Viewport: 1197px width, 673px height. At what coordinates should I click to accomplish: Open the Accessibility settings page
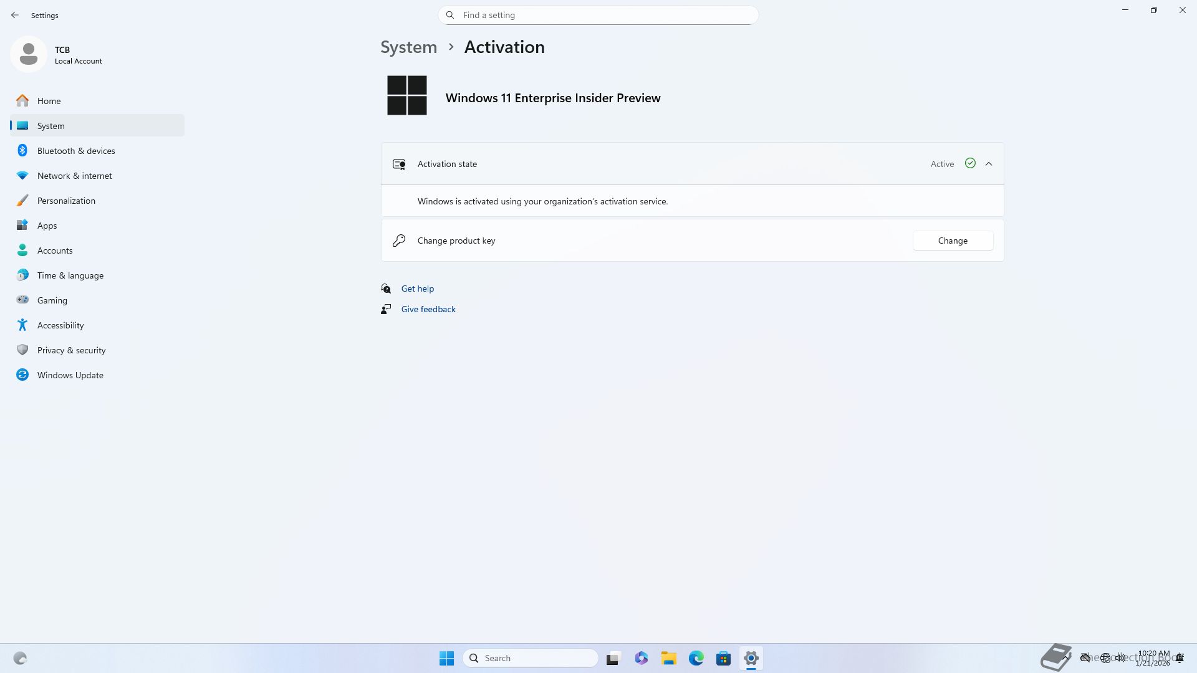(x=60, y=325)
